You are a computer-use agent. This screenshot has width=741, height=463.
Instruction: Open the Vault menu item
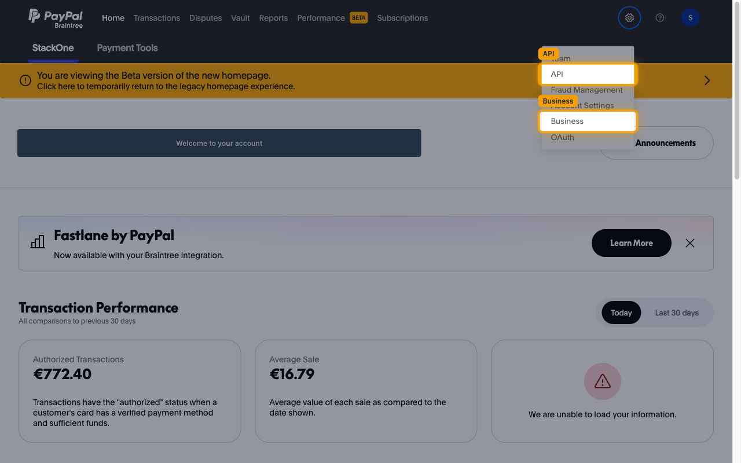point(240,18)
